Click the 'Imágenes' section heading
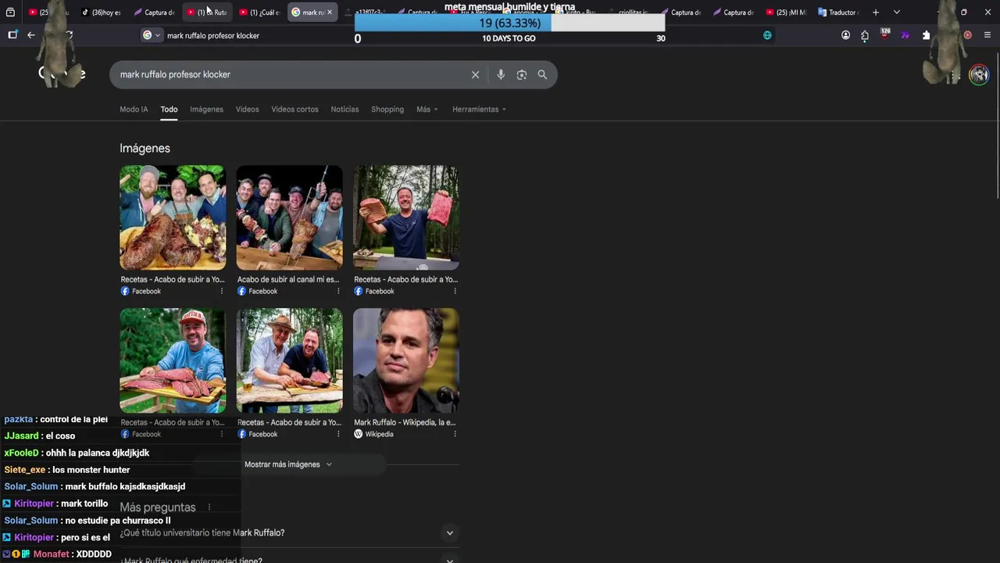The width and height of the screenshot is (1000, 563). pos(145,148)
